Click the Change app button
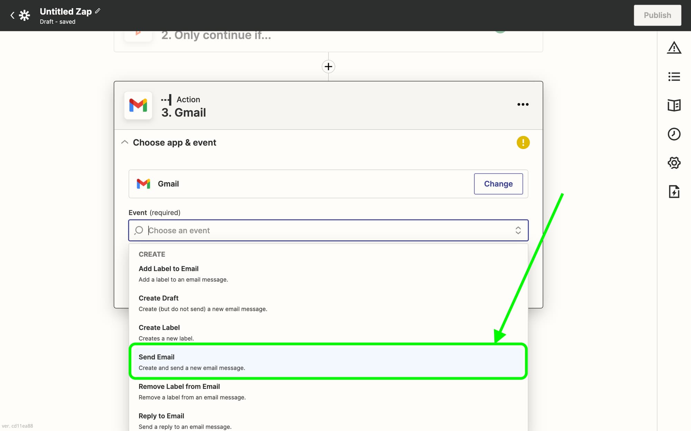691x431 pixels. tap(498, 184)
